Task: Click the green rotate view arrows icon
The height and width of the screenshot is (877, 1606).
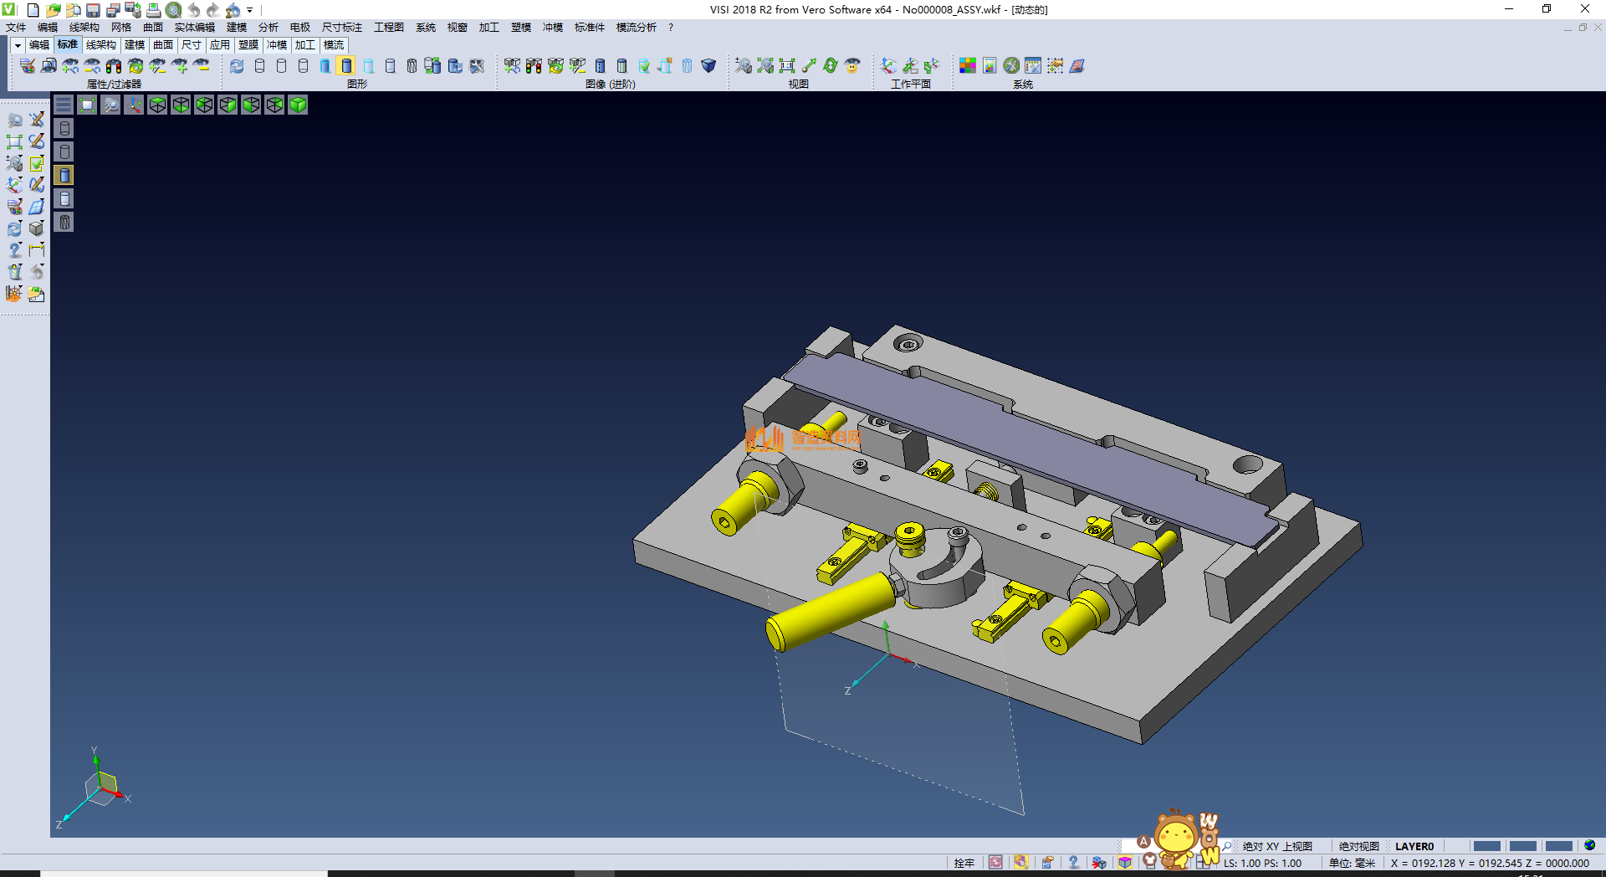Action: click(x=830, y=66)
